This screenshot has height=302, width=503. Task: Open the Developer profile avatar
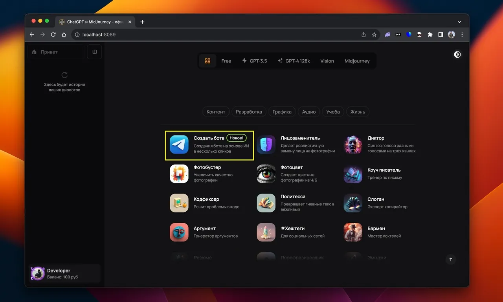38,273
